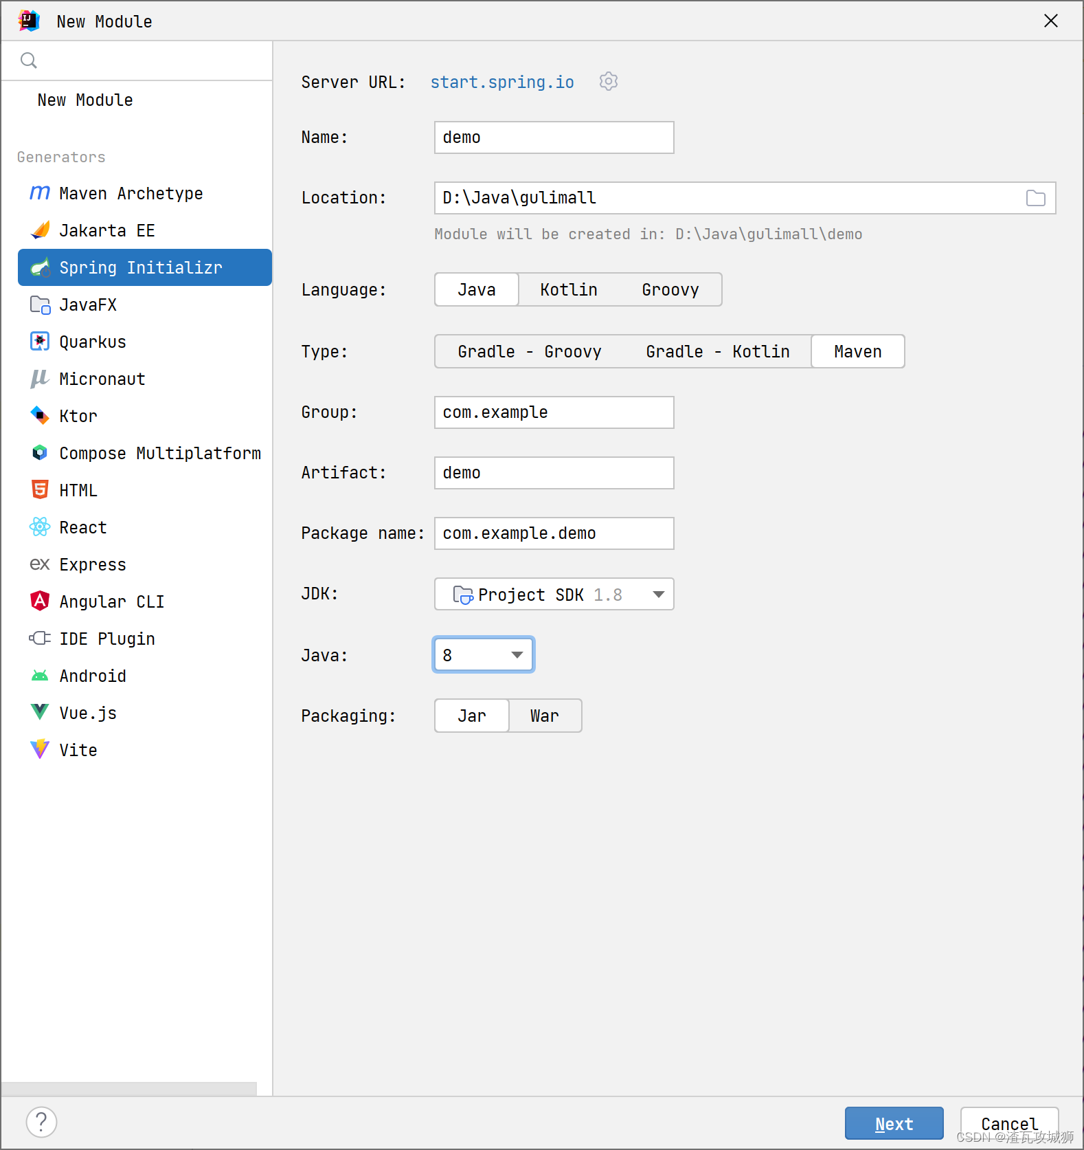Select Vite generator
Viewport: 1084px width, 1150px height.
coord(145,750)
